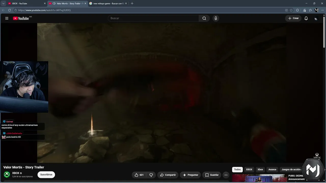Open the PUBG recommended video thumbnail
The width and height of the screenshot is (326, 183).
(259, 178)
